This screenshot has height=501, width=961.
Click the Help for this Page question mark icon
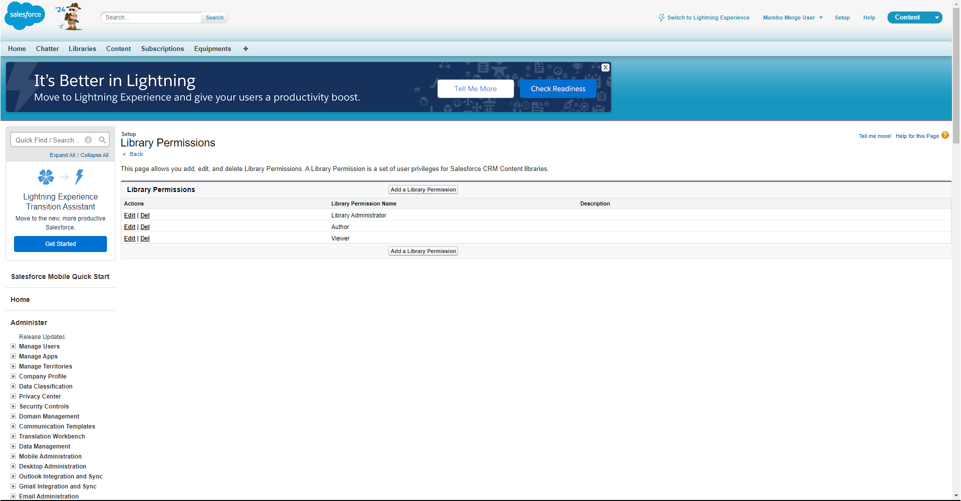(x=945, y=135)
